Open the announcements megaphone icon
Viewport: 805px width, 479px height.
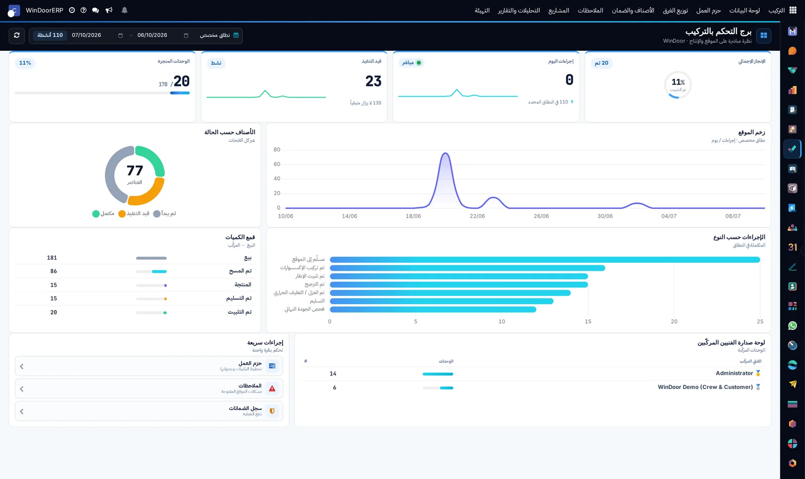tap(109, 10)
